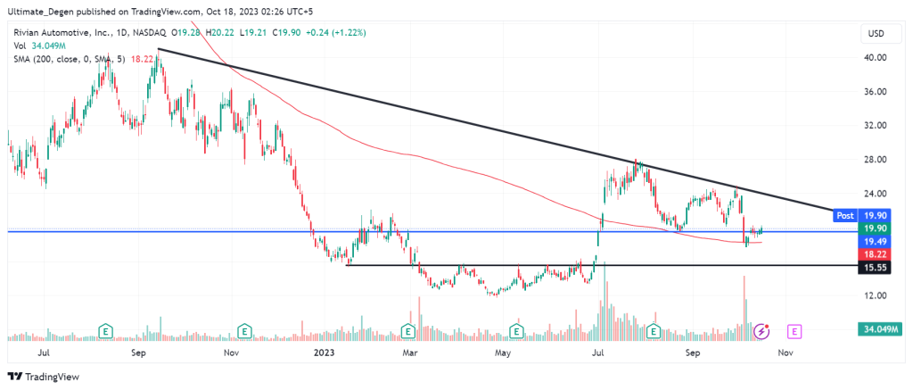Click the earnings E marker beside Mar

coord(408,332)
